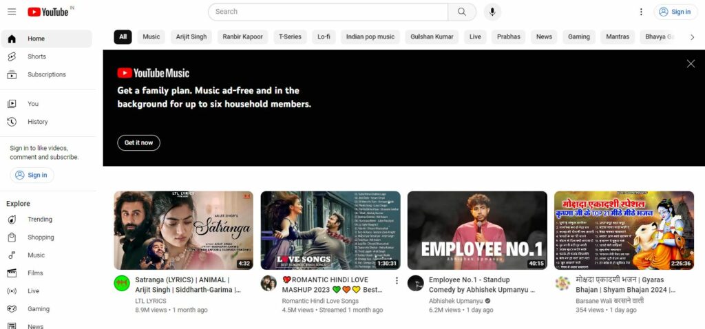Screen dimensions: 705x329
Task: Play the Love Songs mashup thumbnail
Action: (x=330, y=231)
